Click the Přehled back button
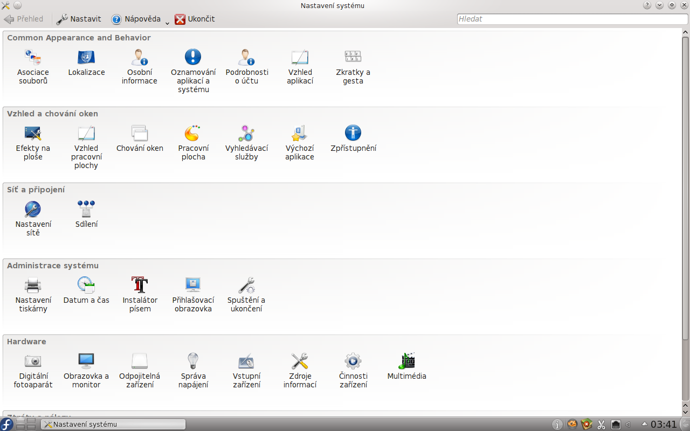The image size is (690, 431). tap(24, 19)
